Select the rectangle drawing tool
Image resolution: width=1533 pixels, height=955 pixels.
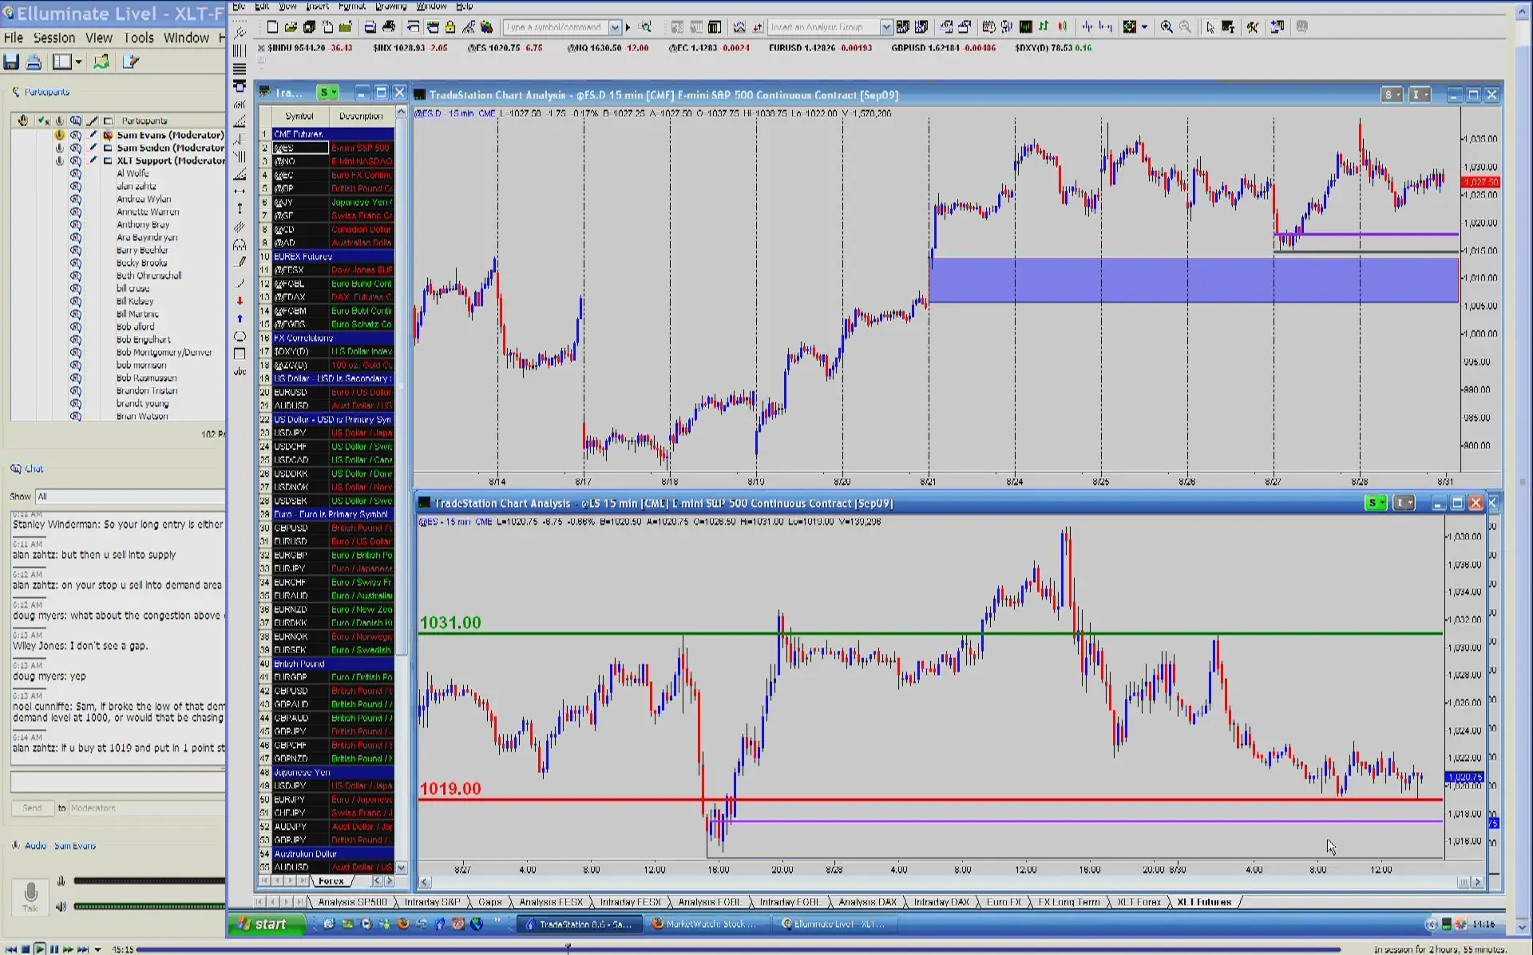click(240, 354)
